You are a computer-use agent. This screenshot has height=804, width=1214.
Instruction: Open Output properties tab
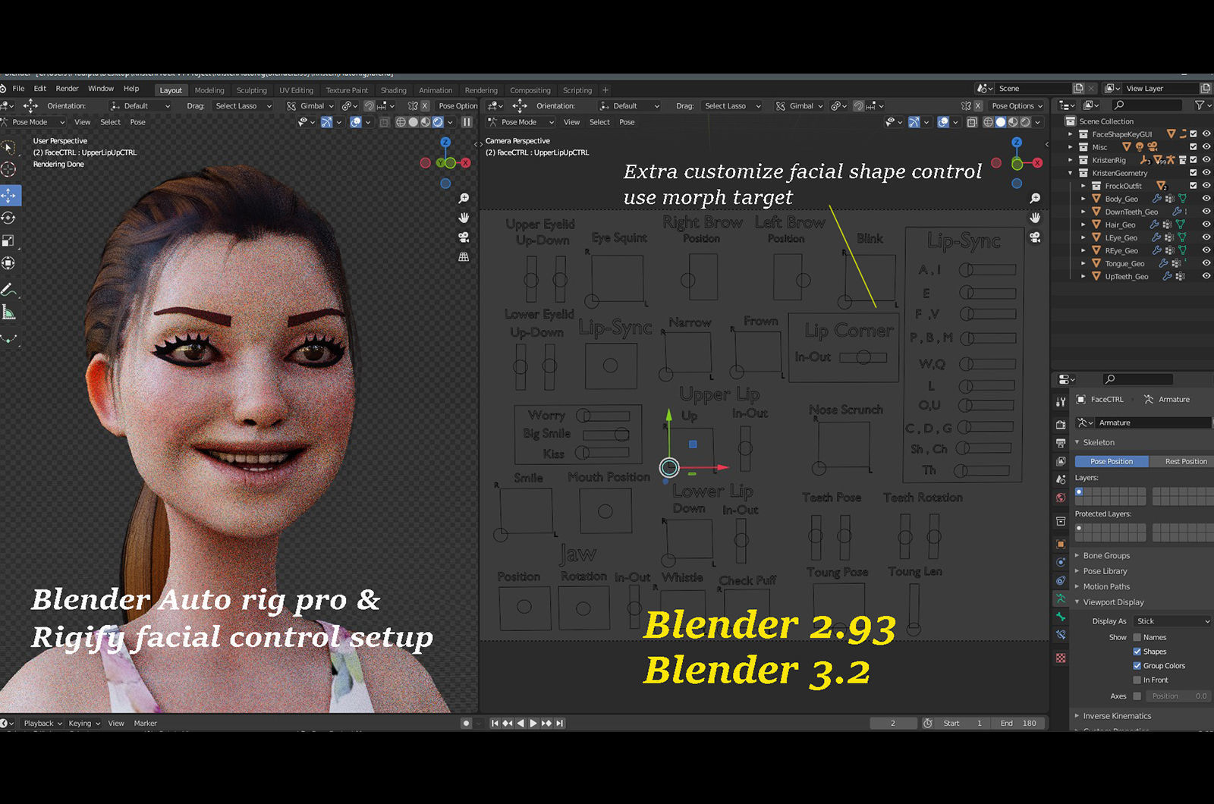coord(1061,442)
